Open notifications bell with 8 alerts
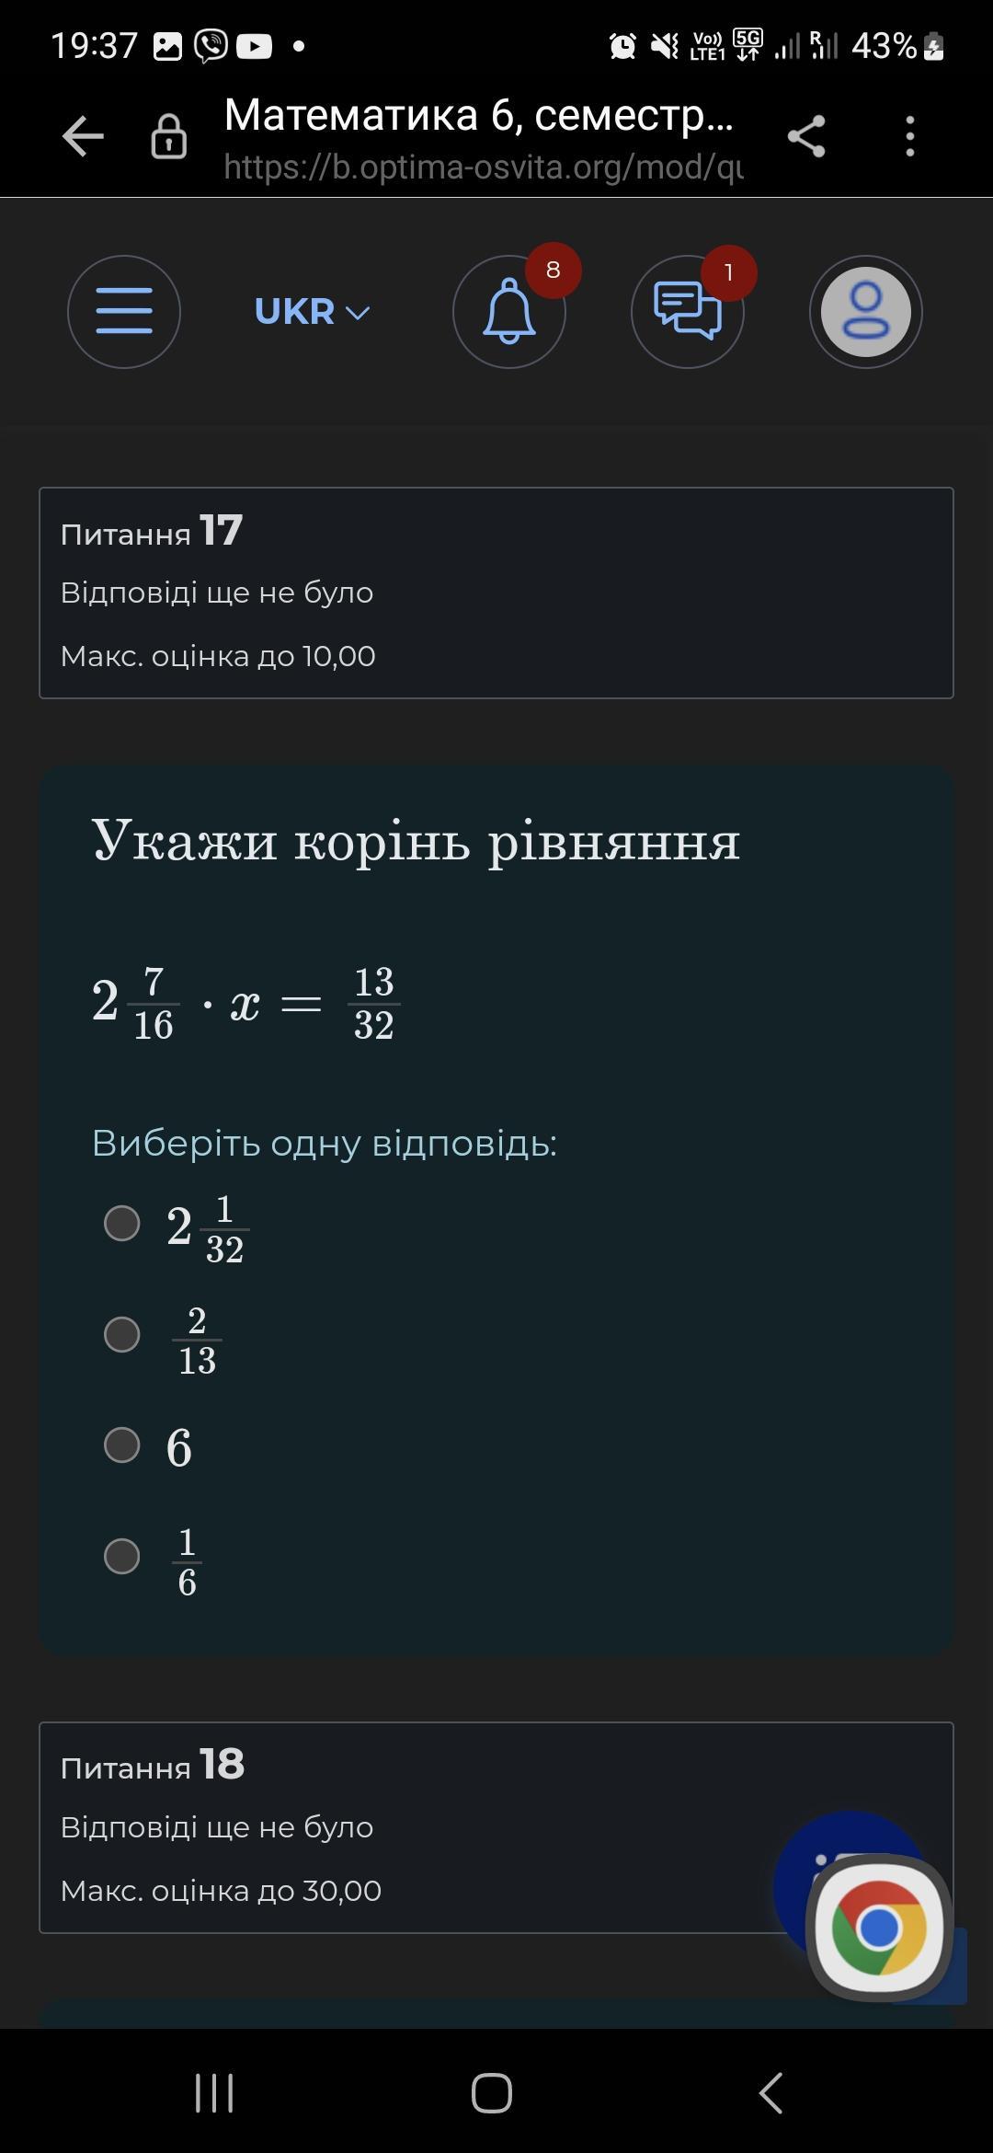Screen dimensions: 993x2153 [509, 312]
